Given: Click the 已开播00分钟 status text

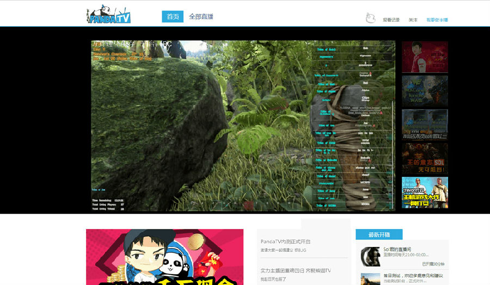Looking at the screenshot, I should 433,264.
